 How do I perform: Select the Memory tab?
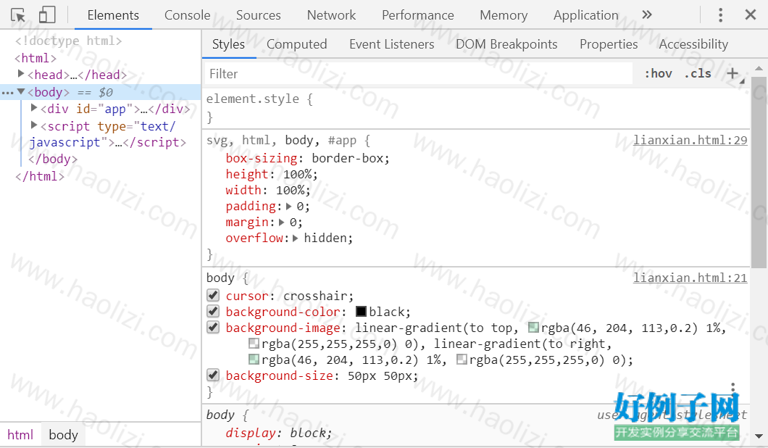[x=504, y=15]
